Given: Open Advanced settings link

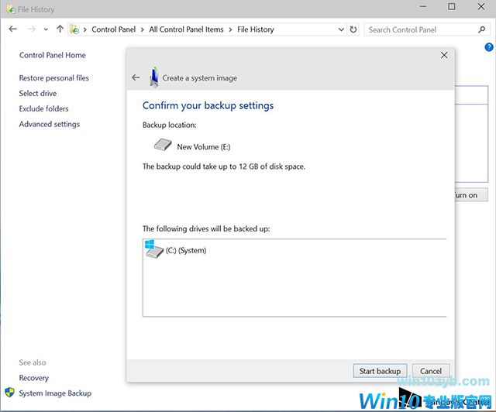Looking at the screenshot, I should tap(50, 124).
